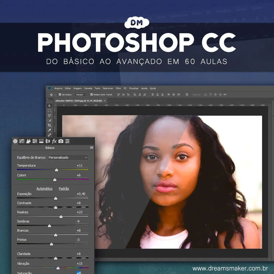The image size is (274, 274).
Task: Toggle the Sel. Autom. checkbox
Action: pos(60,95)
